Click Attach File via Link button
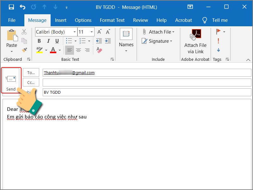Viewport: 253px width, 190px height. point(195,41)
